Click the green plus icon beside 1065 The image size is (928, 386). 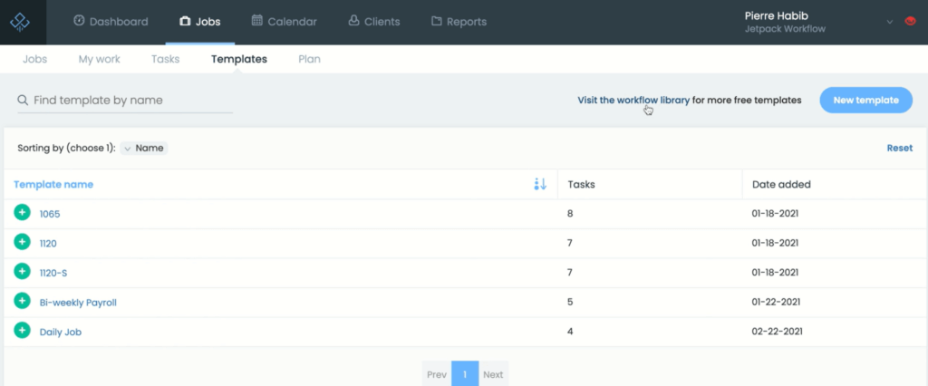tap(23, 213)
